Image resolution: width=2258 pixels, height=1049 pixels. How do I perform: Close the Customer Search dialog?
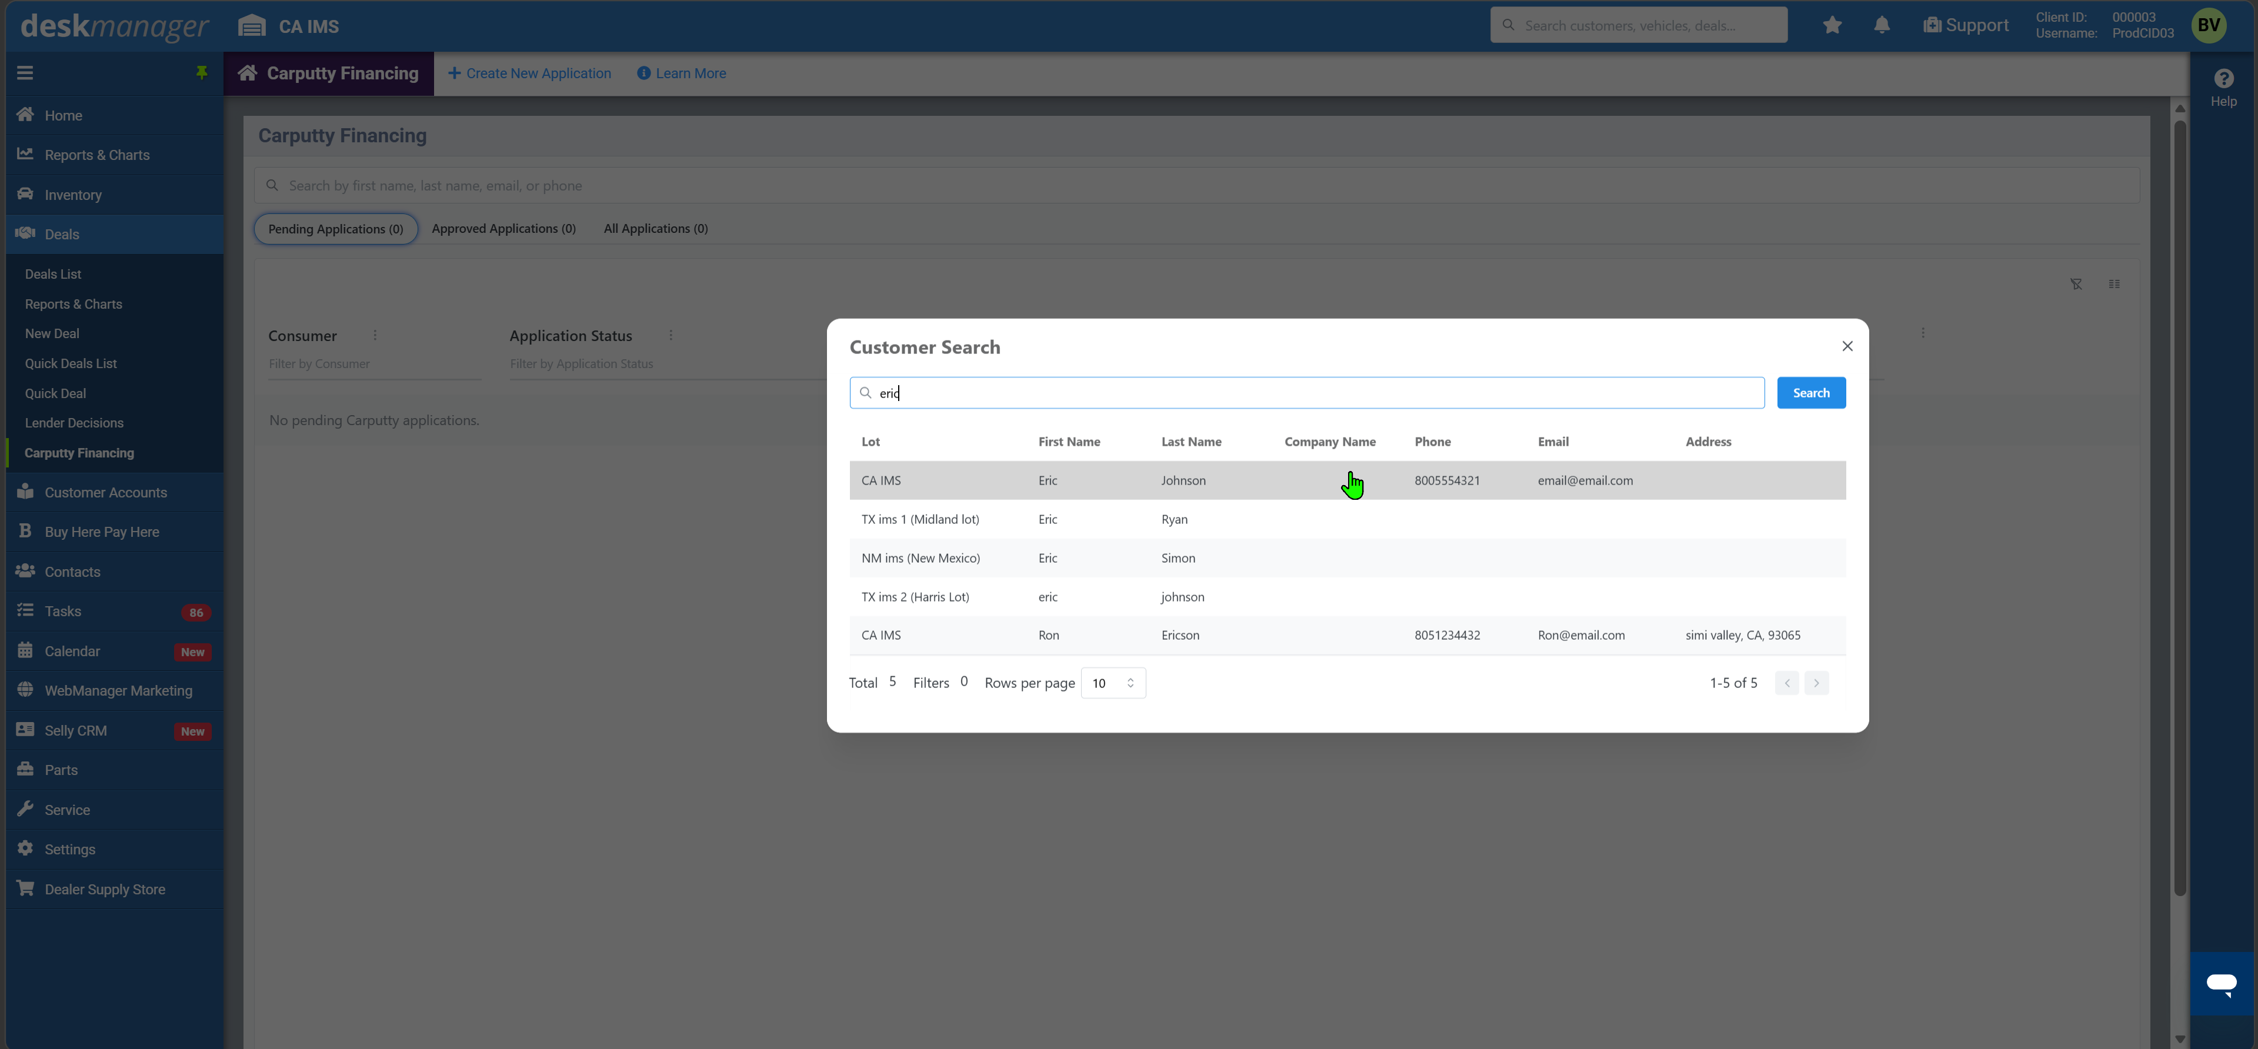[x=1847, y=346]
